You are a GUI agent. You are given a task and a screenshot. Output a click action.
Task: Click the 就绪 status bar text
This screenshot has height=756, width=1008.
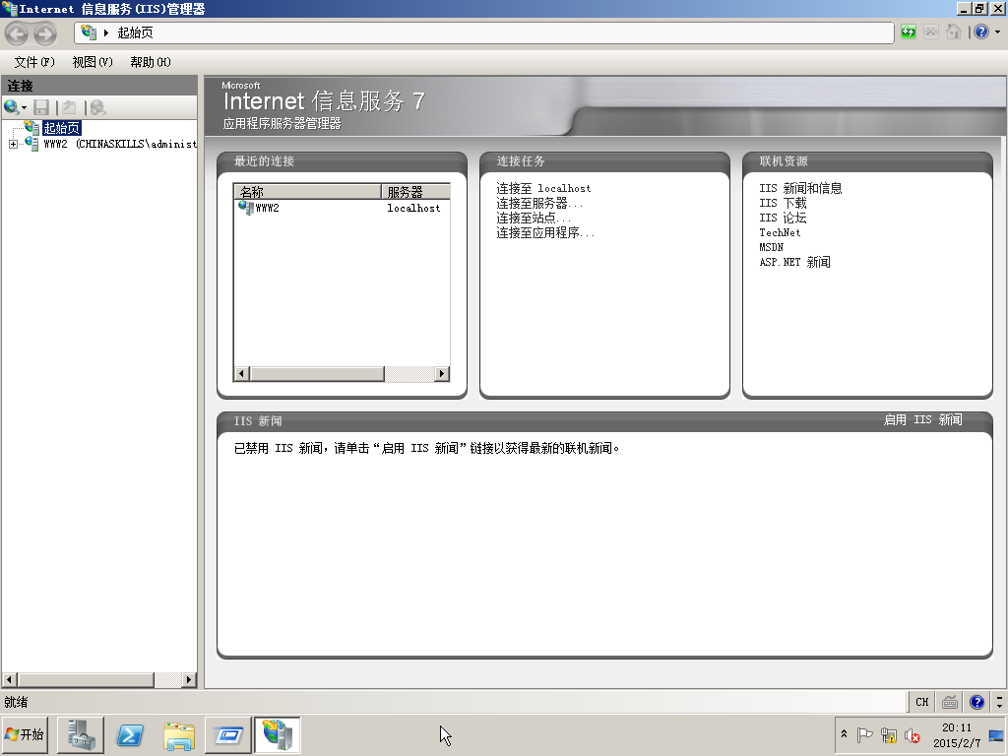(x=16, y=702)
